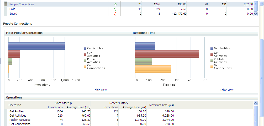This screenshot has height=126, width=264.
Task: Click 1004 invocations cell for Get Profiles
Action: point(60,111)
